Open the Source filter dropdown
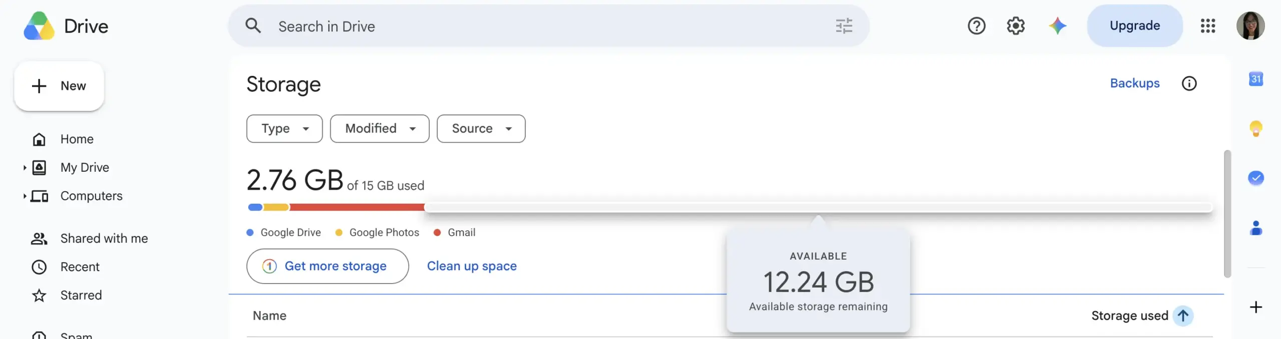The width and height of the screenshot is (1281, 339). pyautogui.click(x=481, y=129)
